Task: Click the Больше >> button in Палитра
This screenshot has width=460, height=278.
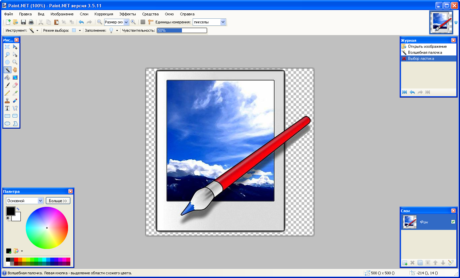Action: (58, 200)
